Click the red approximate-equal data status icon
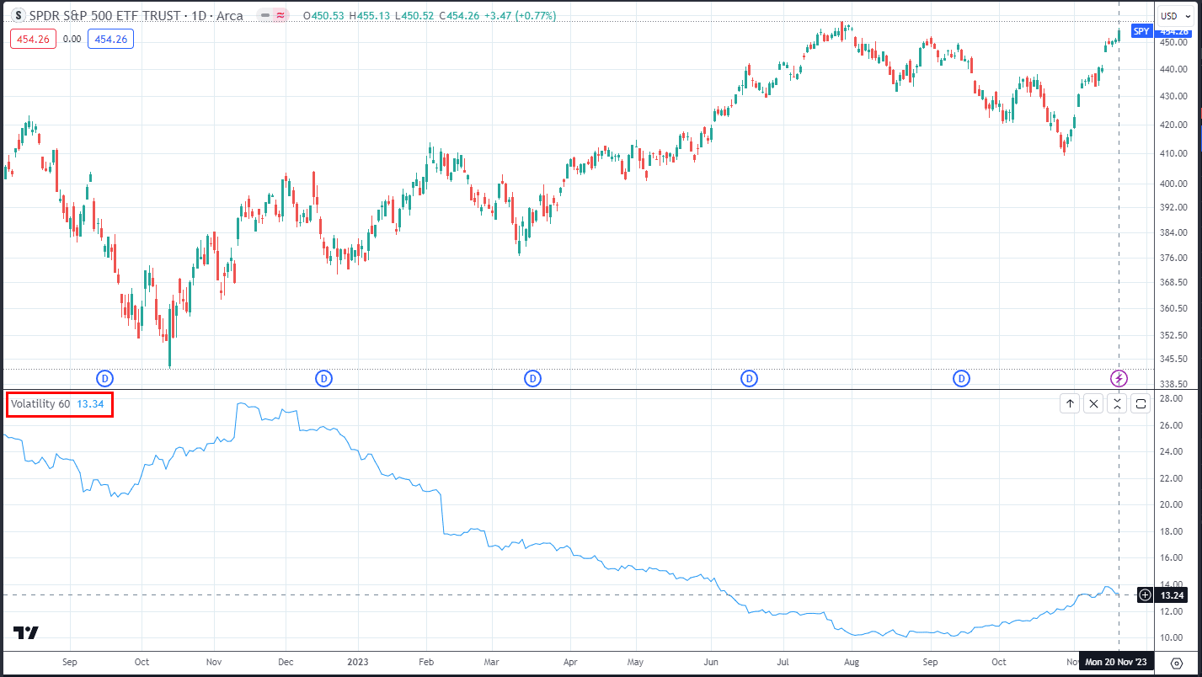 point(280,16)
